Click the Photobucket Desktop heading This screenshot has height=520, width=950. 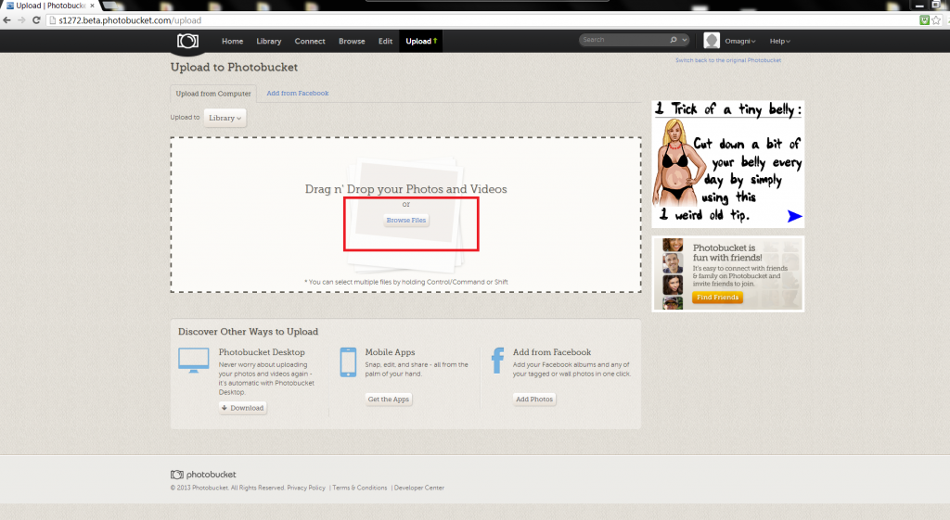(x=262, y=352)
